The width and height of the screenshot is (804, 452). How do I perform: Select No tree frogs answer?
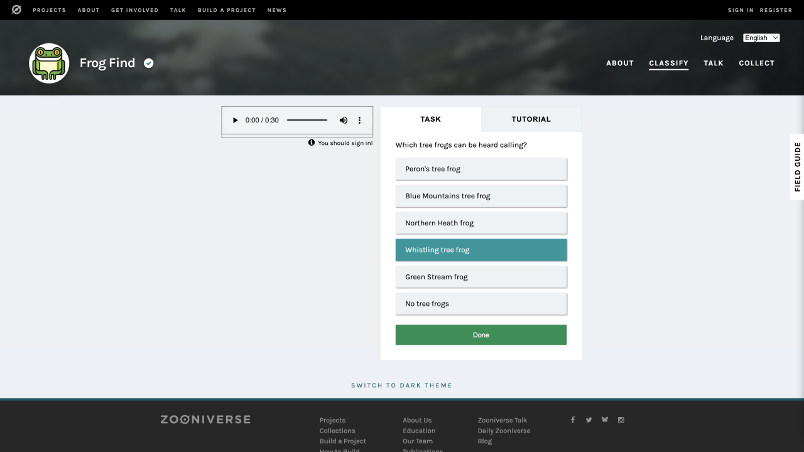[x=481, y=304]
